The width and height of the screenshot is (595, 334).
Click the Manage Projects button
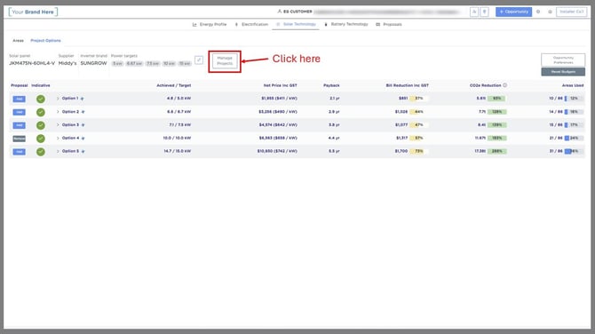pyautogui.click(x=225, y=61)
